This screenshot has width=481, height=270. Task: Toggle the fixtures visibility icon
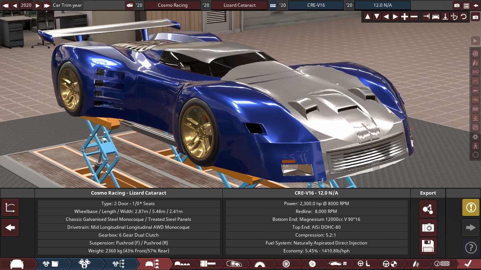[x=475, y=99]
